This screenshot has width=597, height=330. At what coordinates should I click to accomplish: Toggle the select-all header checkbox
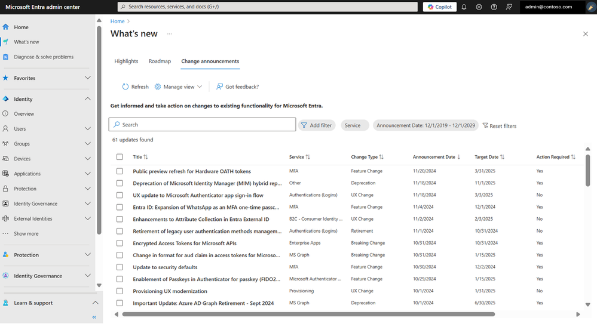tap(120, 157)
